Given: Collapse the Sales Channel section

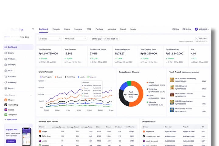Looking at the screenshot, I should coord(31,95).
